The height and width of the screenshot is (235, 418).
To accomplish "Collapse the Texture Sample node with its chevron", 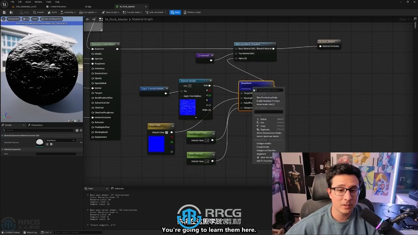I will [x=211, y=81].
